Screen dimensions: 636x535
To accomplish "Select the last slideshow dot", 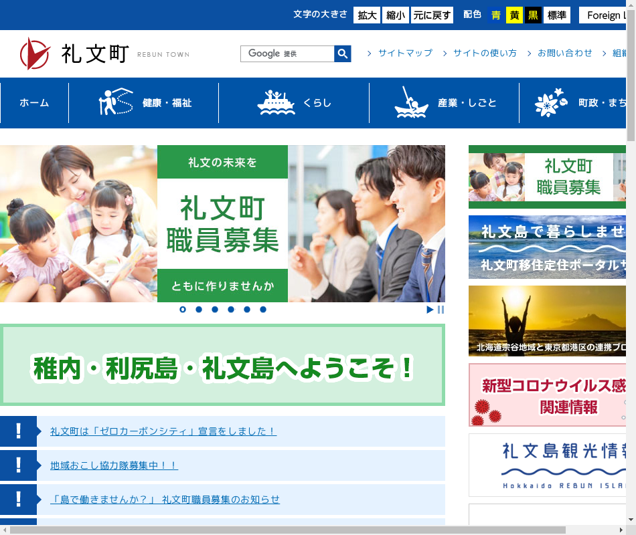I will point(263,310).
